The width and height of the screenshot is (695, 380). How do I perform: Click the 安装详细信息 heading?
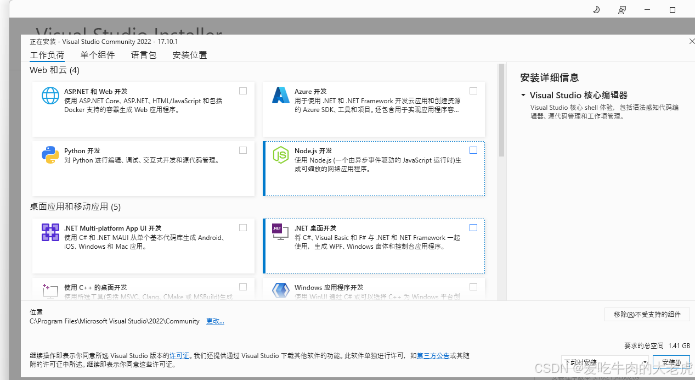coord(550,77)
